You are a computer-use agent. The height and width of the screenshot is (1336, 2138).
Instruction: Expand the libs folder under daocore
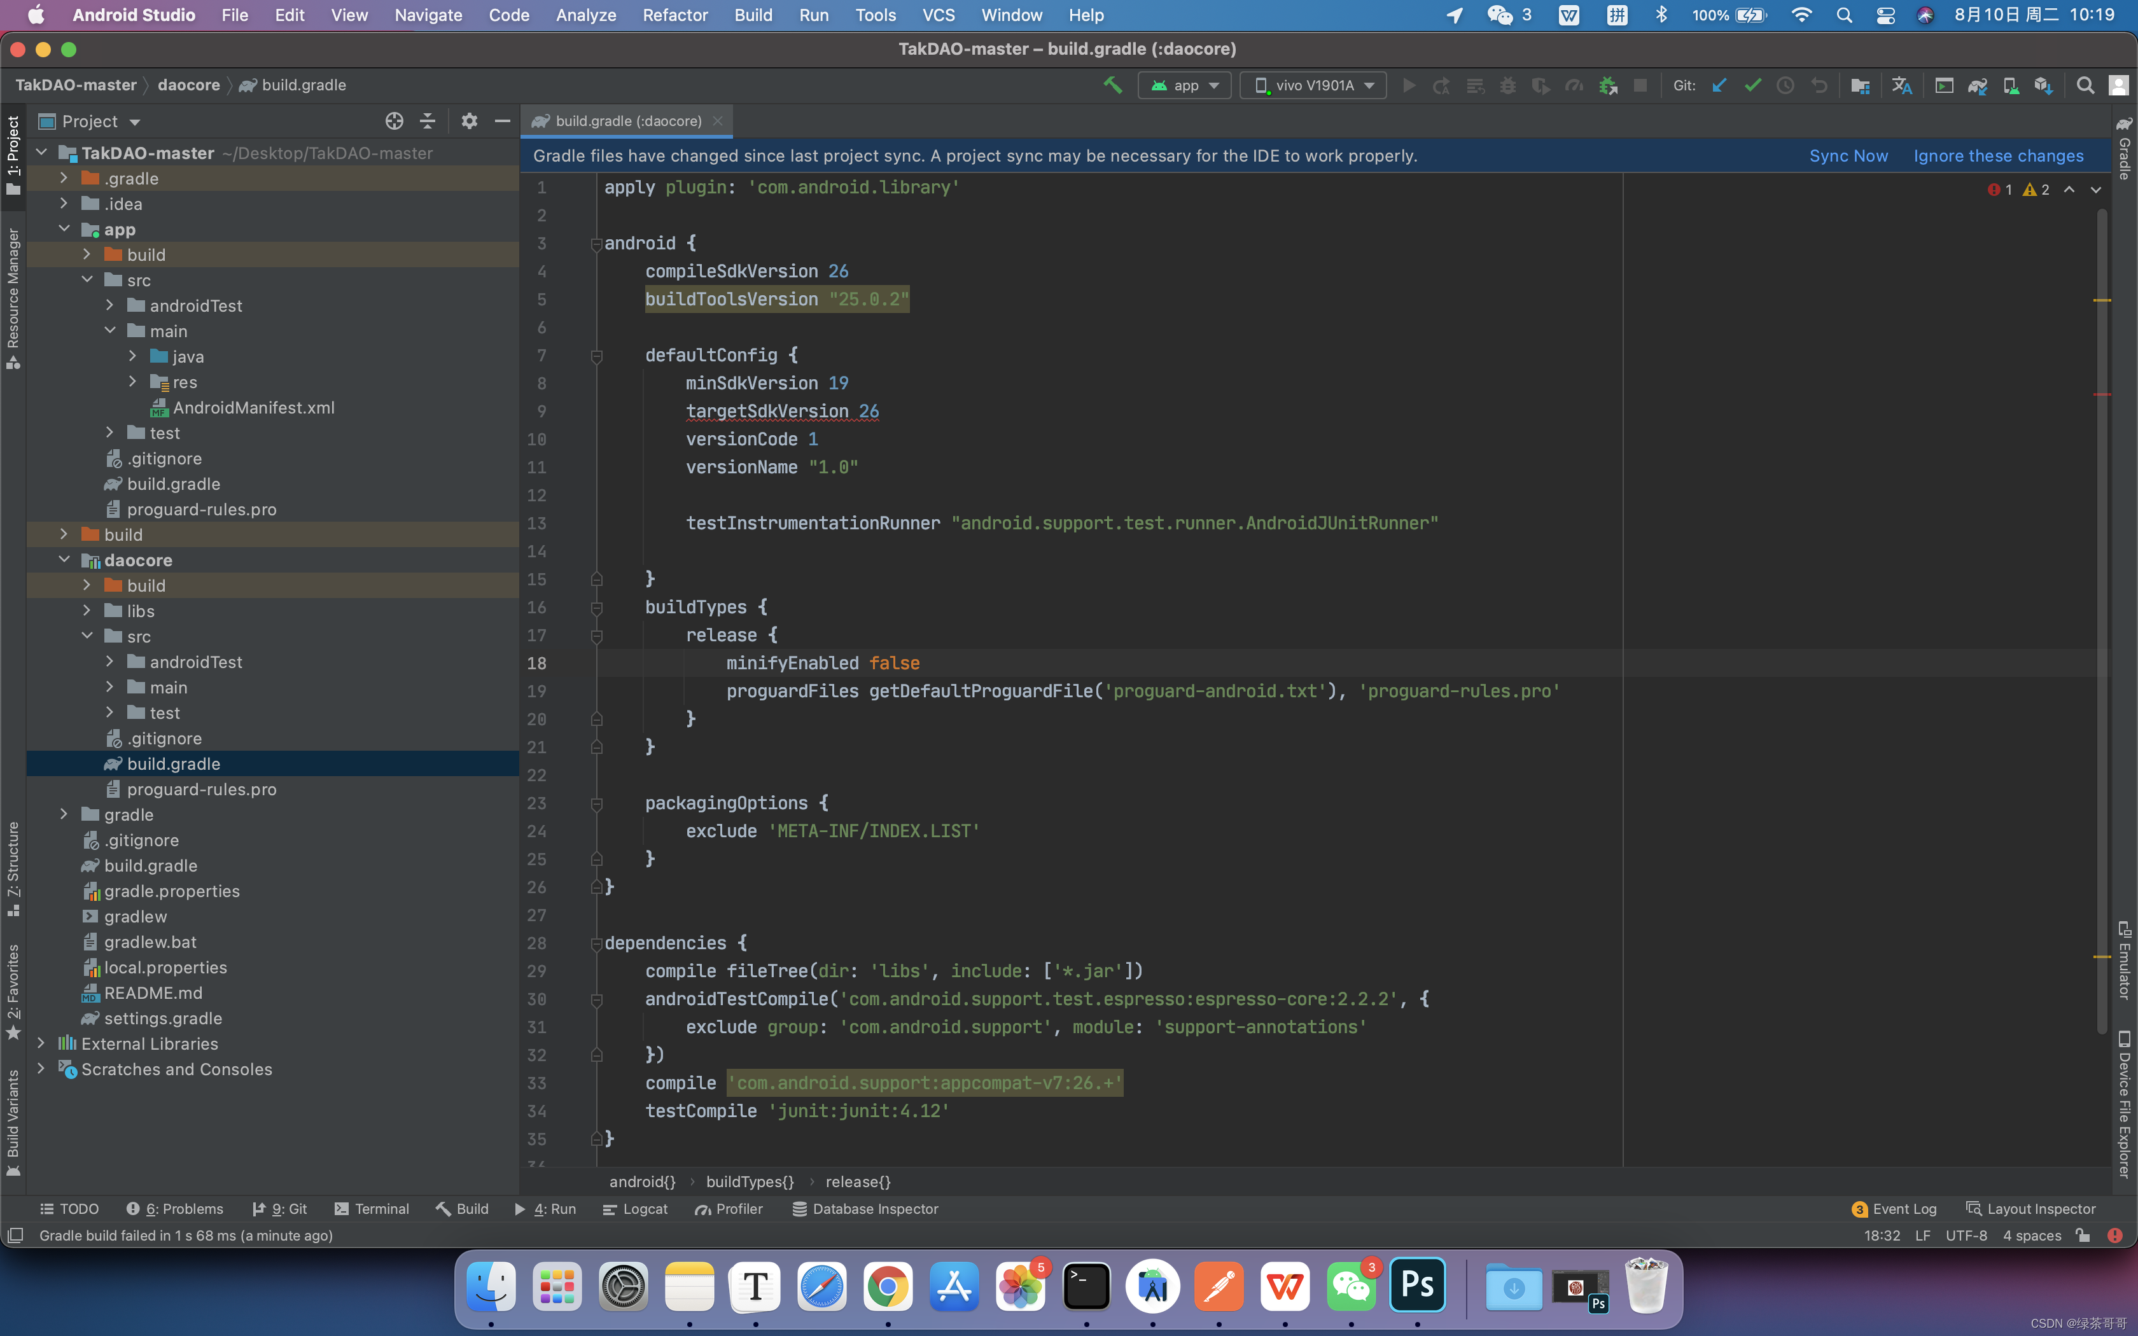(x=87, y=611)
